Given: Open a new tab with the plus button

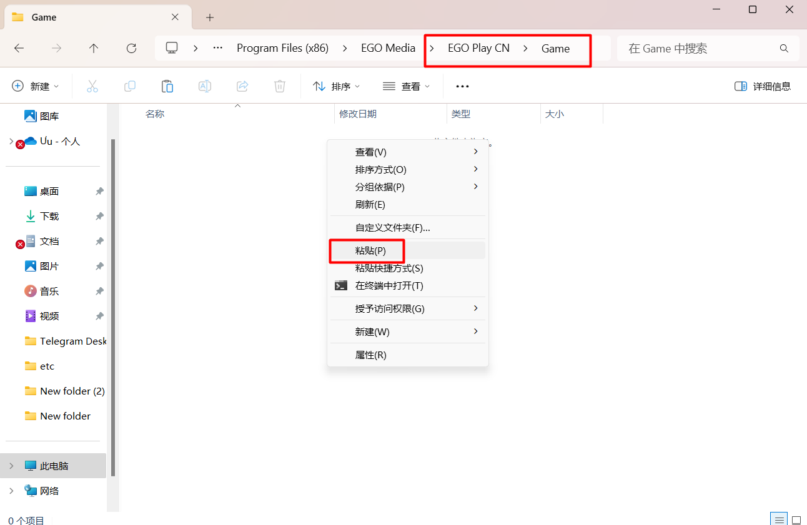Looking at the screenshot, I should [x=210, y=17].
